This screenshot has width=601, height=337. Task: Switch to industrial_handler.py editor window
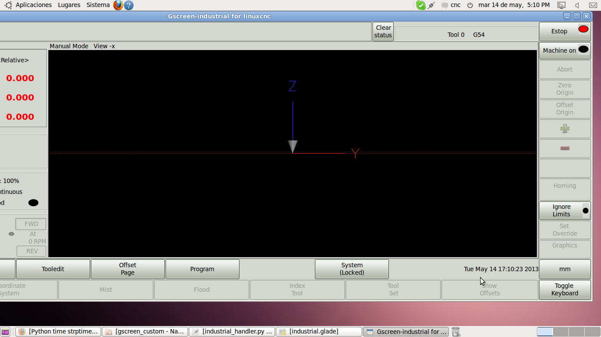point(232,332)
